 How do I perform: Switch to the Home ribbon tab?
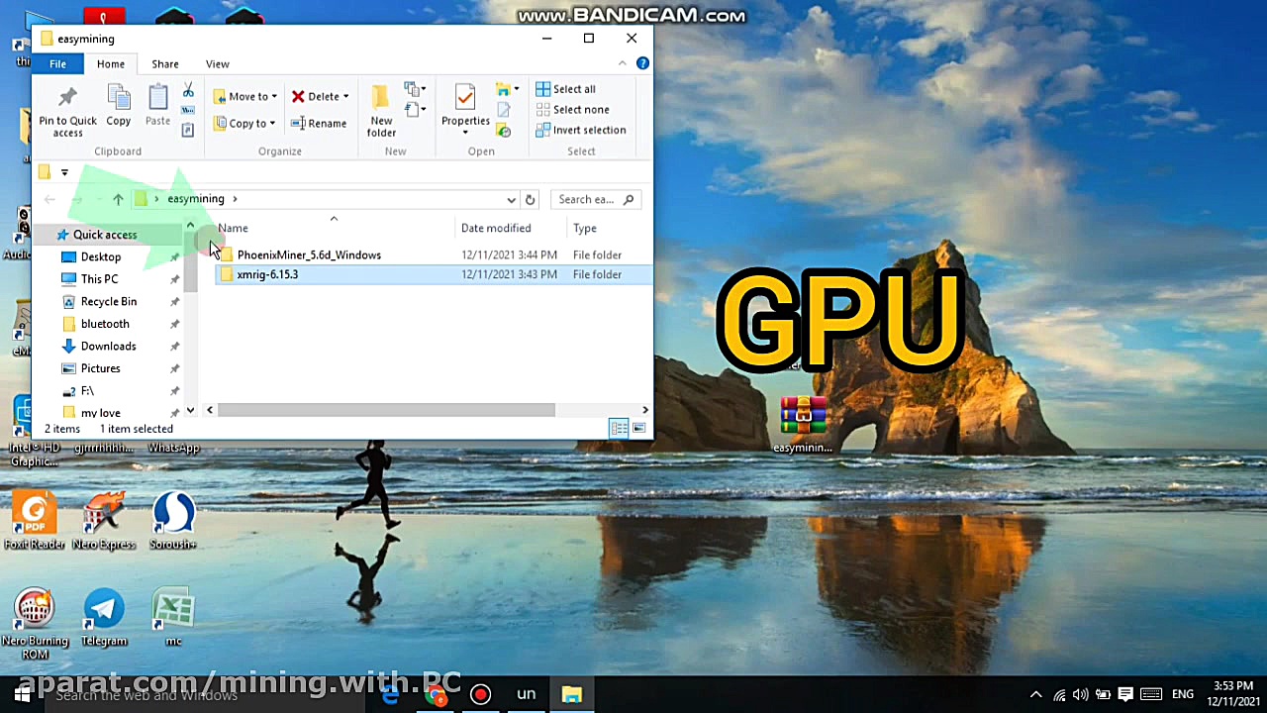click(111, 64)
